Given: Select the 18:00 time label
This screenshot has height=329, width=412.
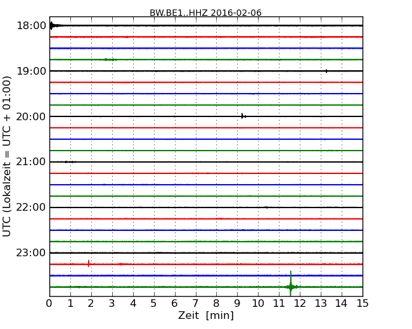Looking at the screenshot, I should point(31,26).
